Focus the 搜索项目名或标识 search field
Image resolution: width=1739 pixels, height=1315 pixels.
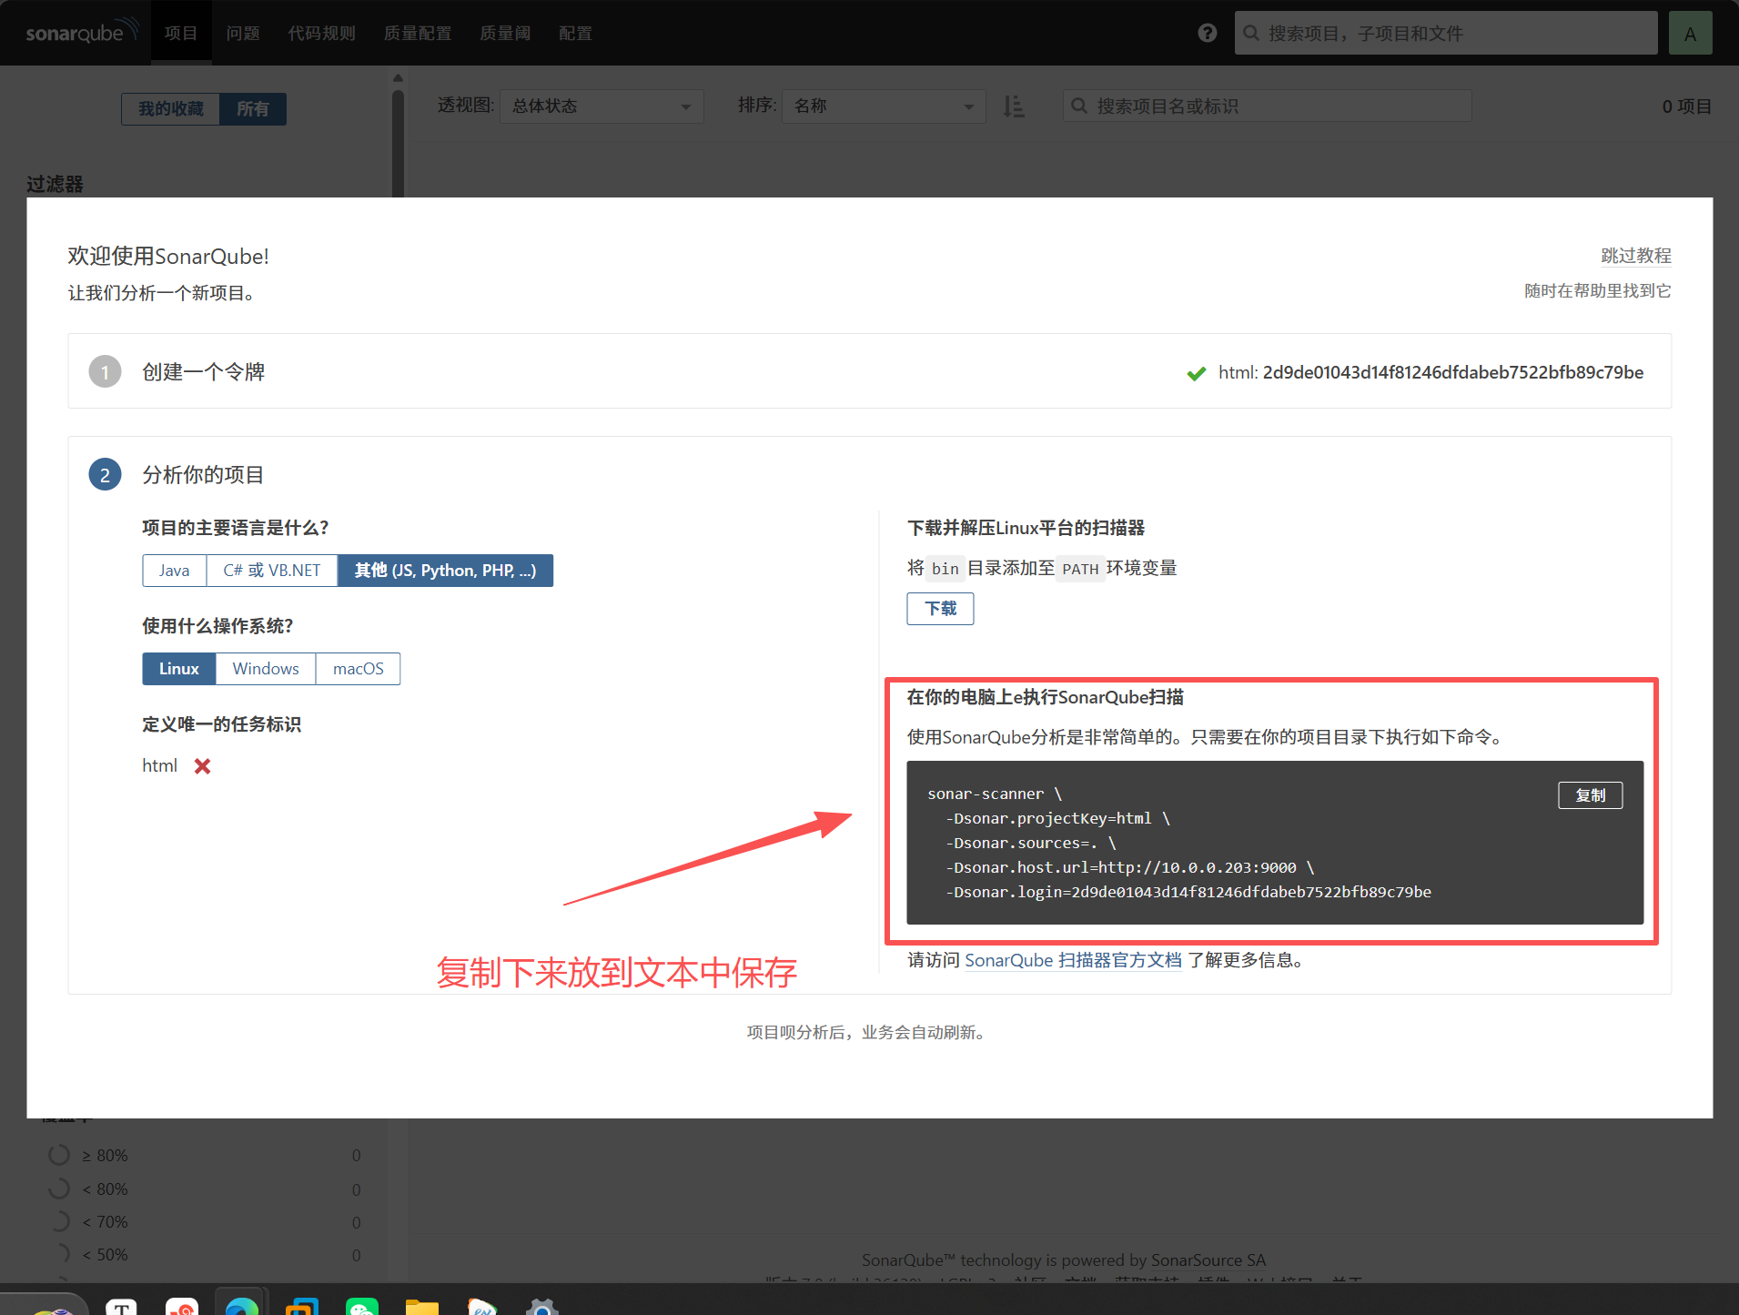[x=1267, y=106]
